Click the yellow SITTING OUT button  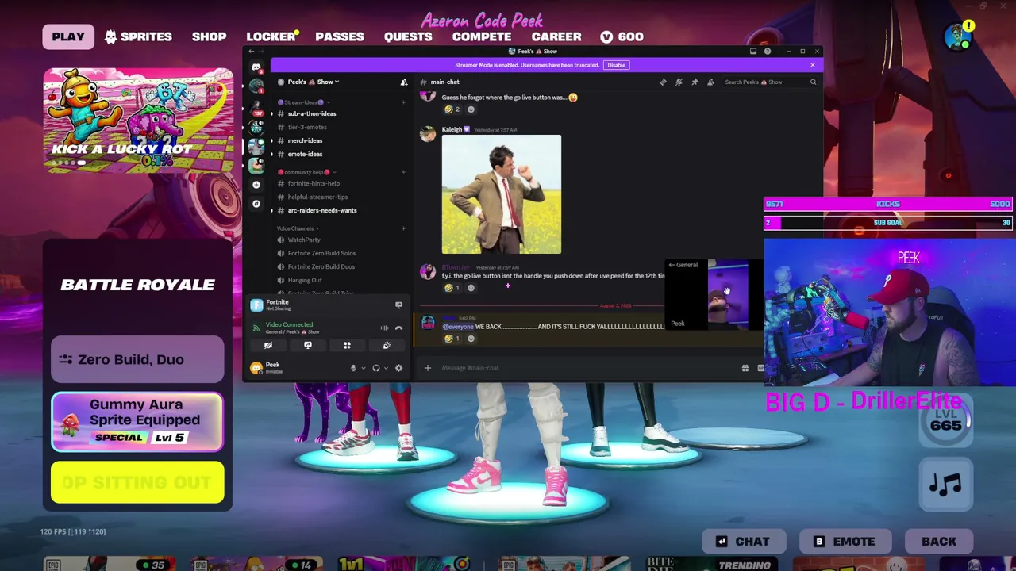click(x=137, y=483)
